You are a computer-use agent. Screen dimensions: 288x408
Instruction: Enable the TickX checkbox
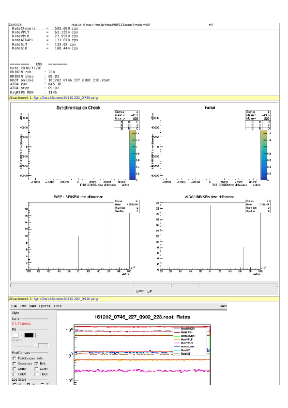[15, 375]
